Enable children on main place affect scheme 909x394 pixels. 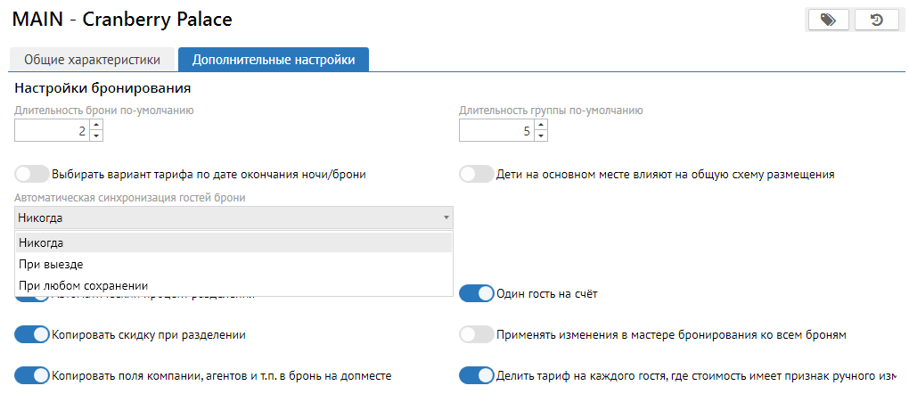476,174
